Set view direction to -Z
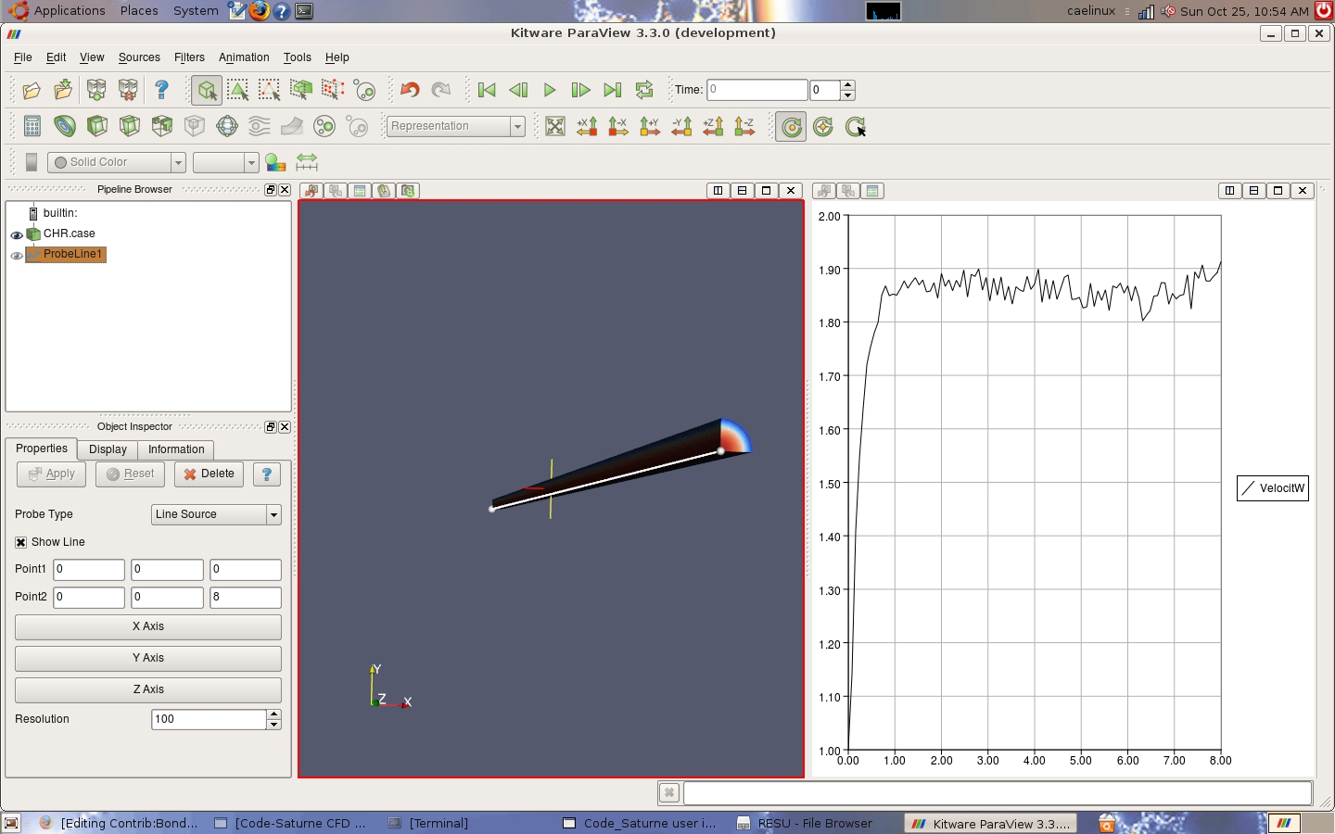The height and width of the screenshot is (834, 1335). [x=744, y=127]
